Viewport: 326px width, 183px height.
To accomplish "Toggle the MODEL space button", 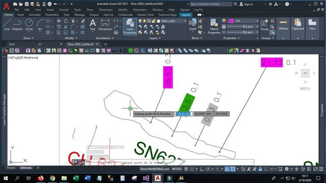I will point(177,169).
